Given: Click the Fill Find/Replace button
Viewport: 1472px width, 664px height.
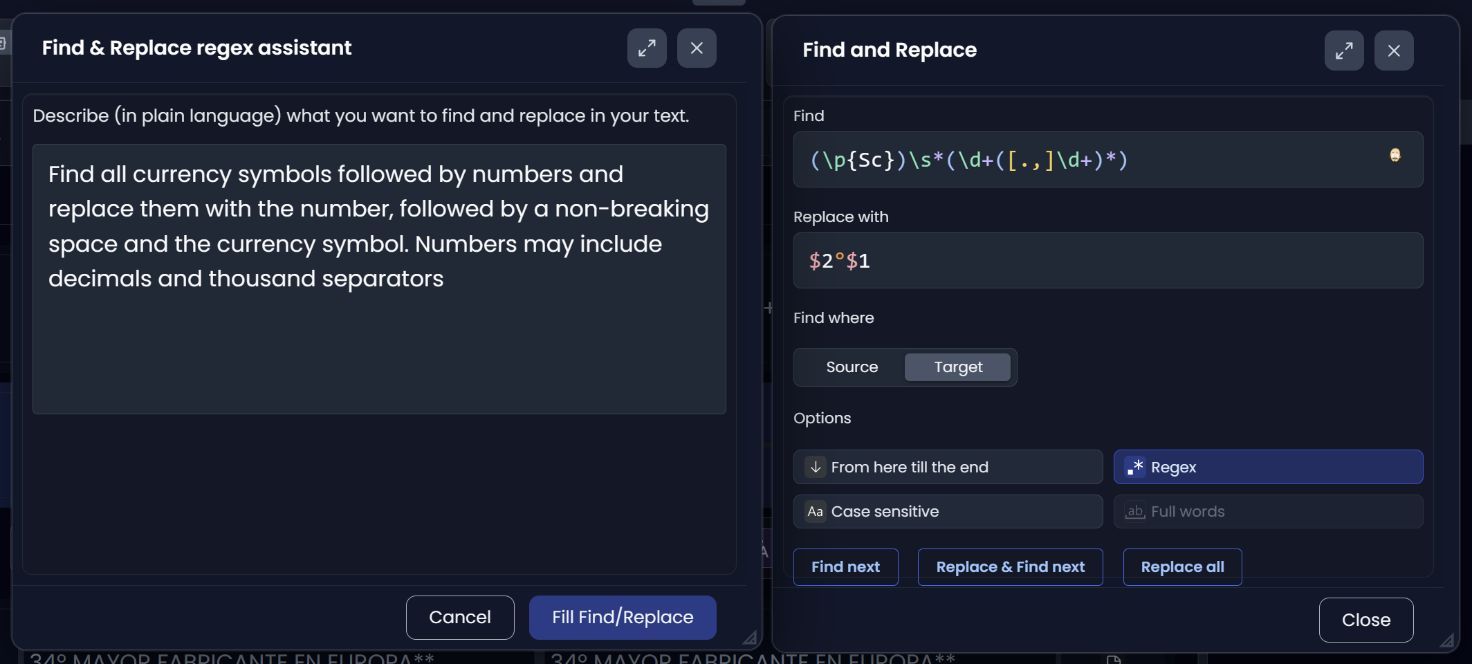Looking at the screenshot, I should (x=622, y=617).
